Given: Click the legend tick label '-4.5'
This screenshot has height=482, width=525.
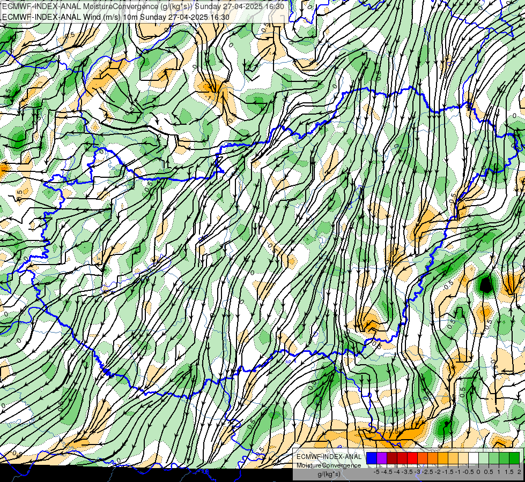Looking at the screenshot, I should click(x=387, y=472).
